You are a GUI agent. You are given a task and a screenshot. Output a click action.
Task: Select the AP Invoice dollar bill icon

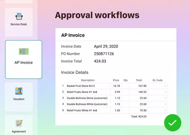pyautogui.click(x=24, y=51)
